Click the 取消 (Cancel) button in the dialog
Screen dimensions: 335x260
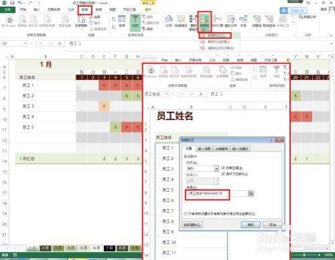[273, 224]
